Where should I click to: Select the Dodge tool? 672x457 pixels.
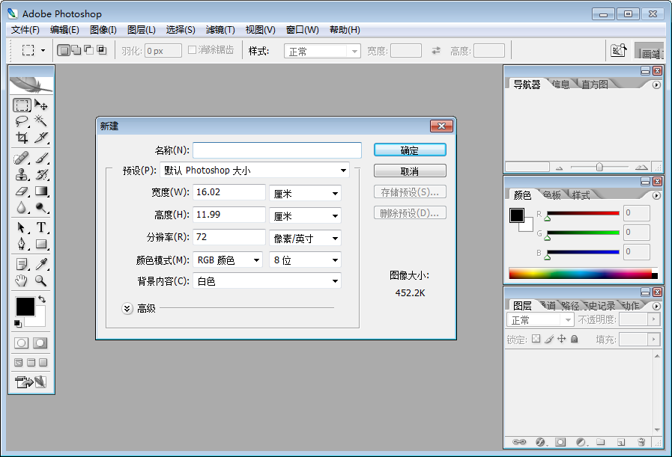(x=41, y=207)
